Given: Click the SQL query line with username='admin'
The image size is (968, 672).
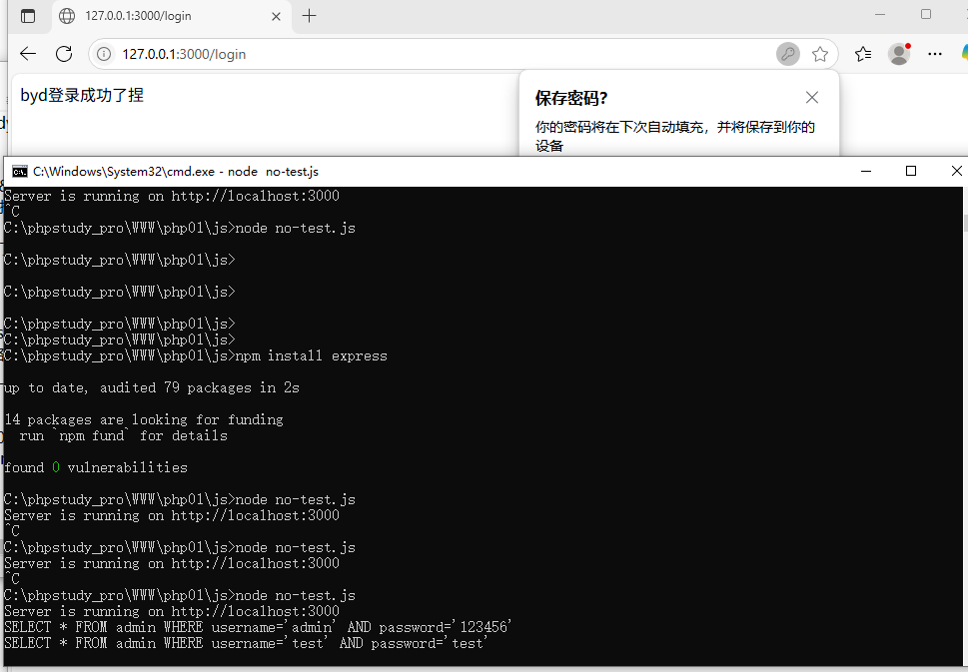Looking at the screenshot, I should 258,628.
